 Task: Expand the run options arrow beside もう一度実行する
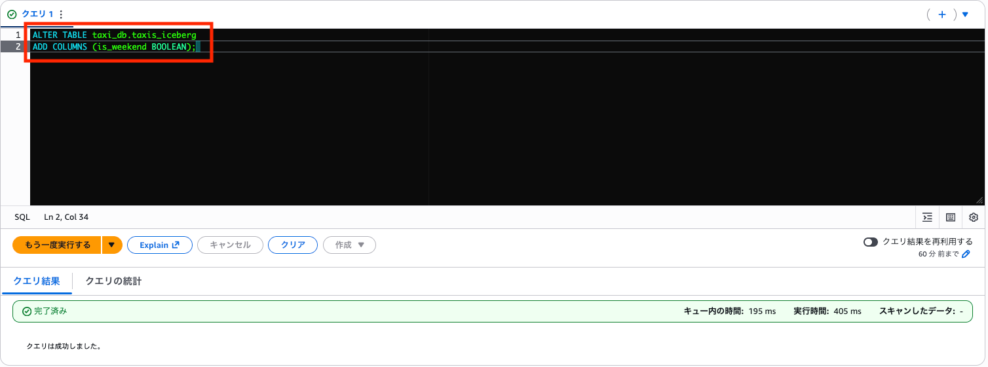click(111, 245)
